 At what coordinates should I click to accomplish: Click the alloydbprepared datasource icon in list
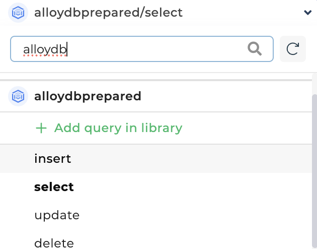click(x=18, y=96)
